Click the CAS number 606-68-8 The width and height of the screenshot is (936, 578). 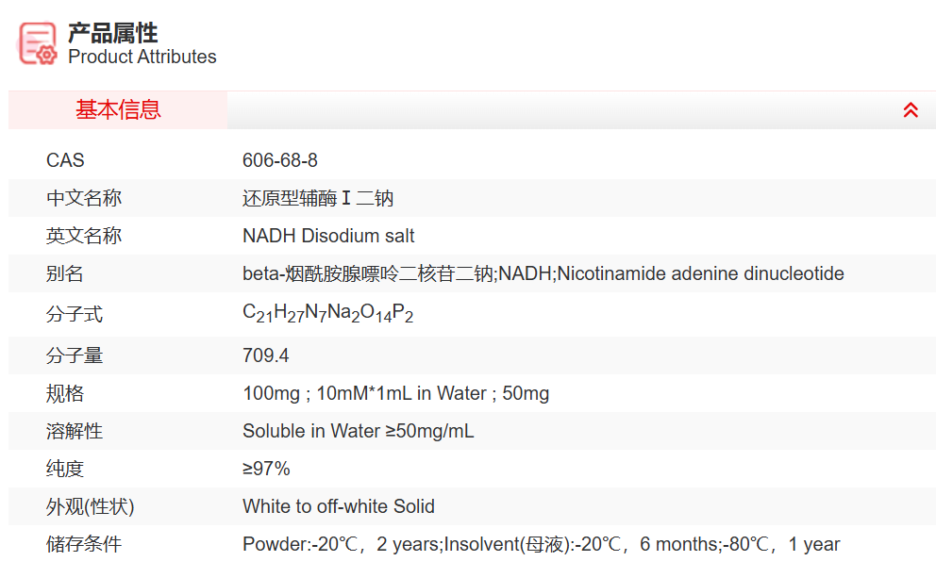tap(280, 160)
